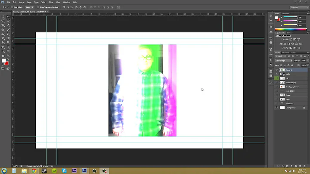Select the Hand tool
The width and height of the screenshot is (310, 174).
(3, 56)
